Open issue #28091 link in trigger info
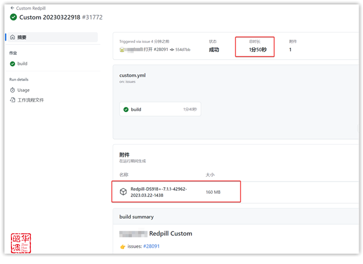Screen dimensions: 363x264 [161, 50]
